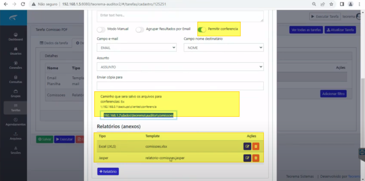The image size is (365, 181).
Task: Open Assunto dropdown
Action: 180,67
